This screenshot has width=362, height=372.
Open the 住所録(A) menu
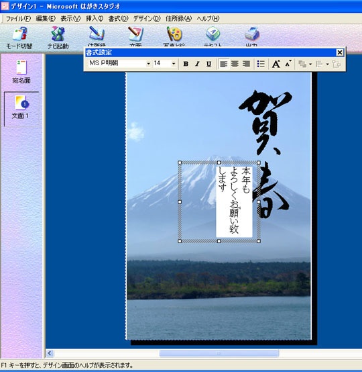click(x=178, y=19)
